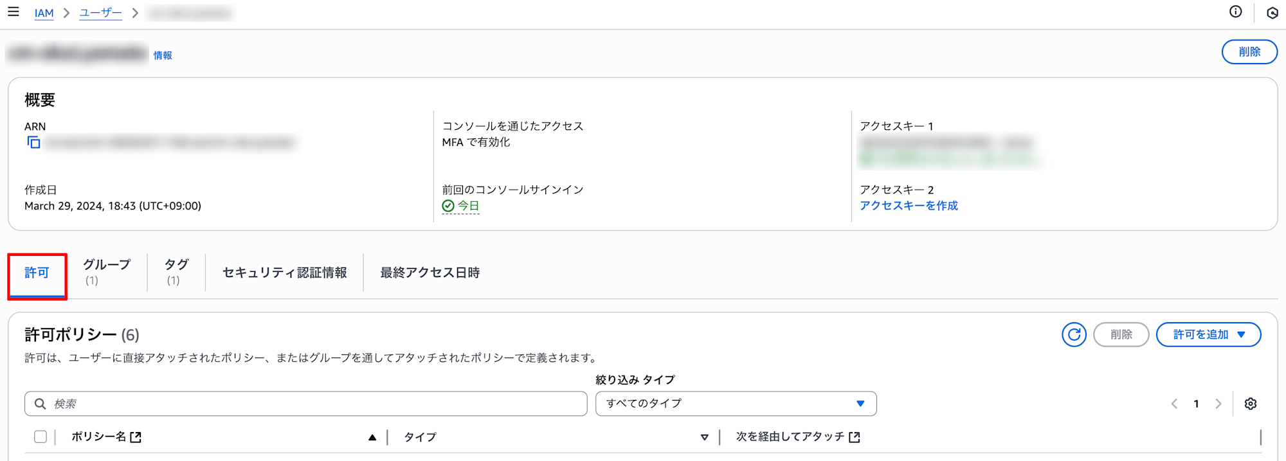Switch to the タグ tab
Viewport: 1286px width, 461px height.
[x=176, y=272]
